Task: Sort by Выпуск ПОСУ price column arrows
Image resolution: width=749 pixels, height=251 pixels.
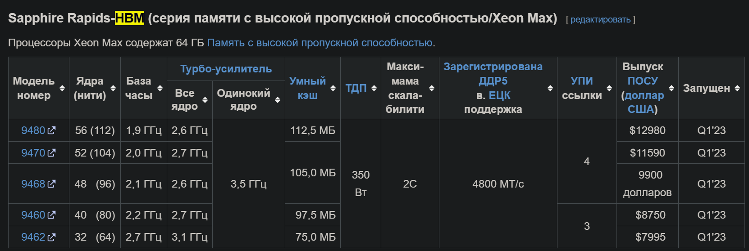Action: click(671, 88)
